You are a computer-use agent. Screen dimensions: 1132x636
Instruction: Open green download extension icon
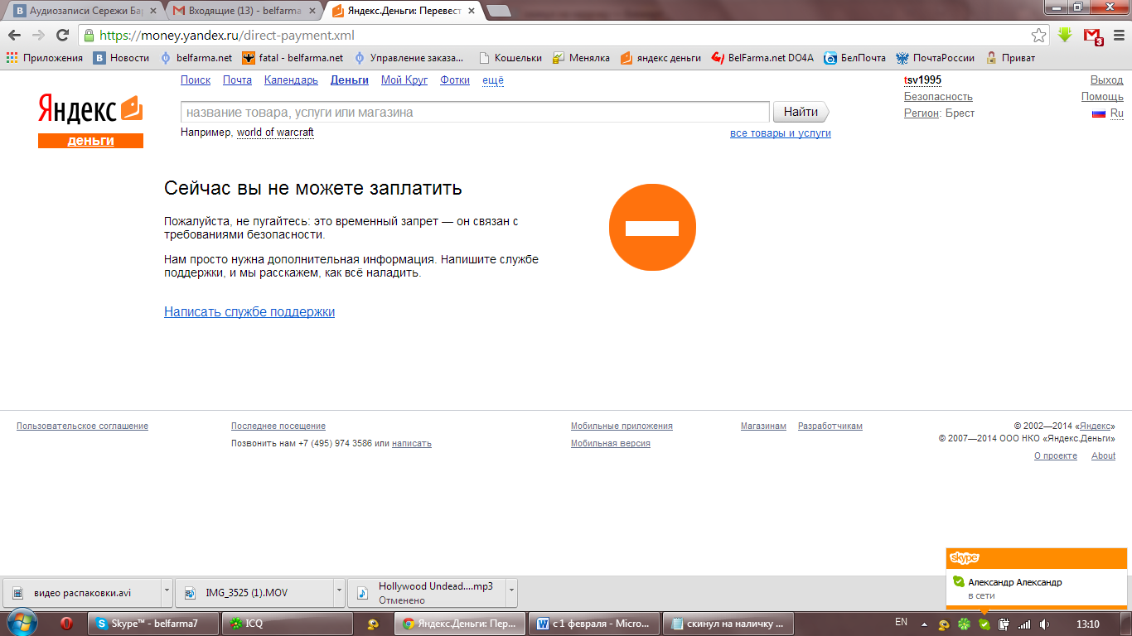coord(1065,36)
